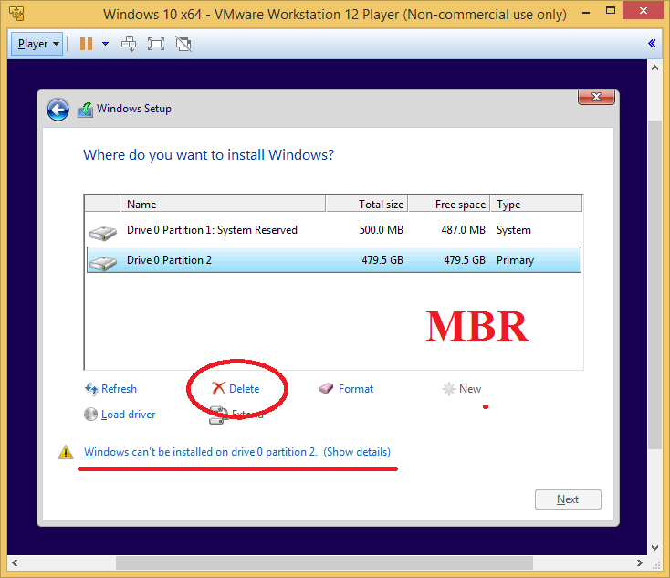Click the 487.0 MB free space cell
Viewport: 670px width, 578px height.
pos(463,230)
